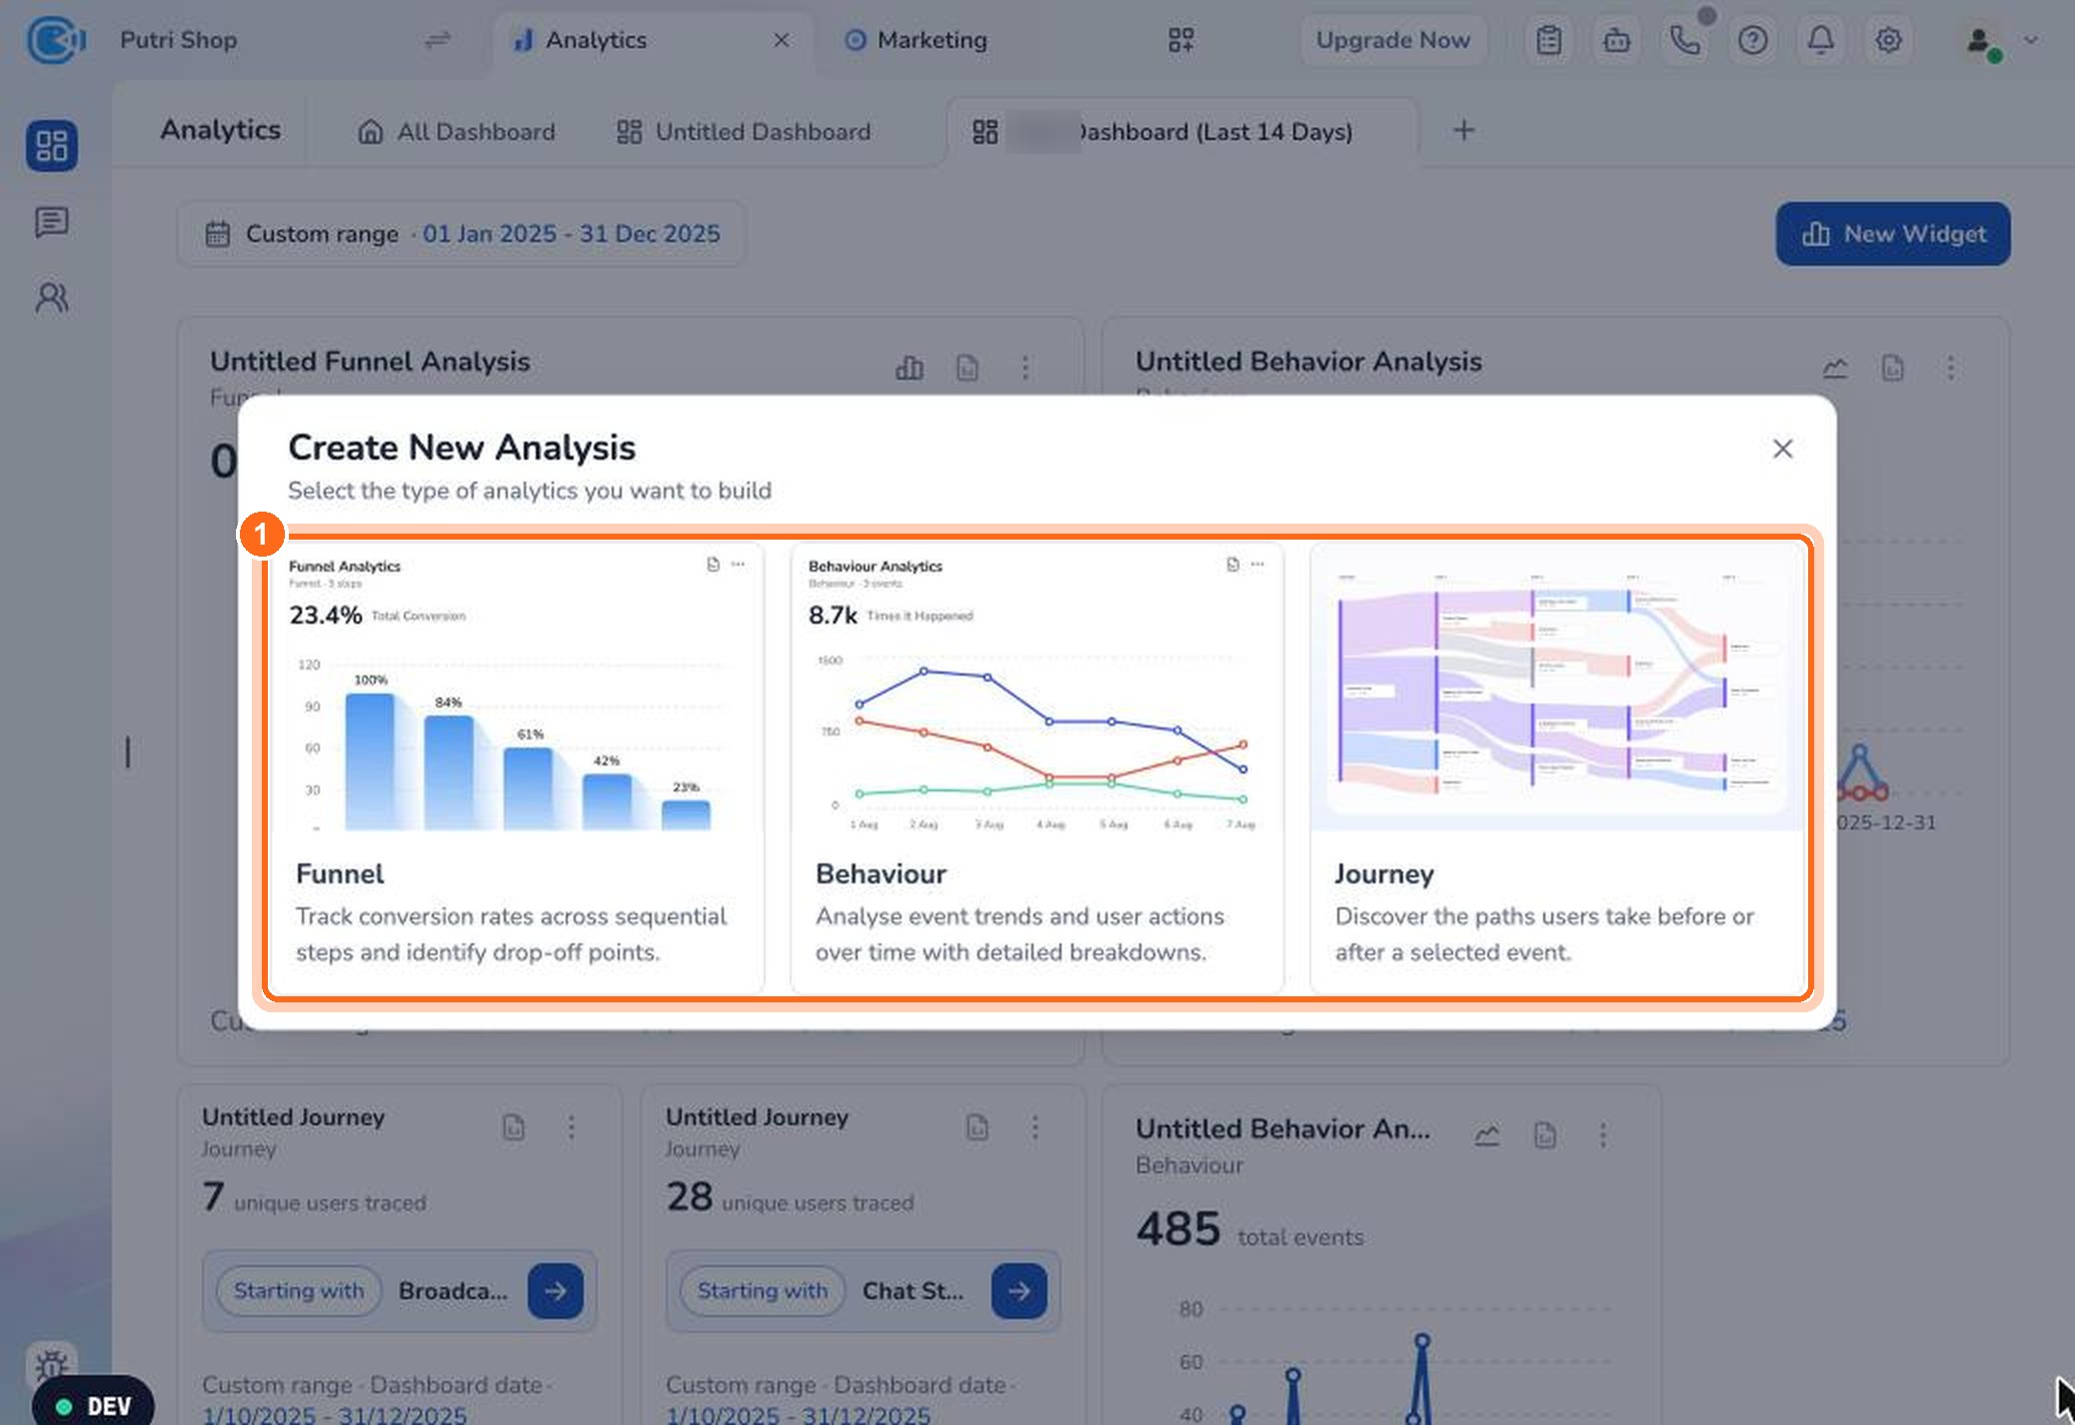Click the user avatar icon
Image resolution: width=2075 pixels, height=1425 pixels.
tap(1980, 42)
